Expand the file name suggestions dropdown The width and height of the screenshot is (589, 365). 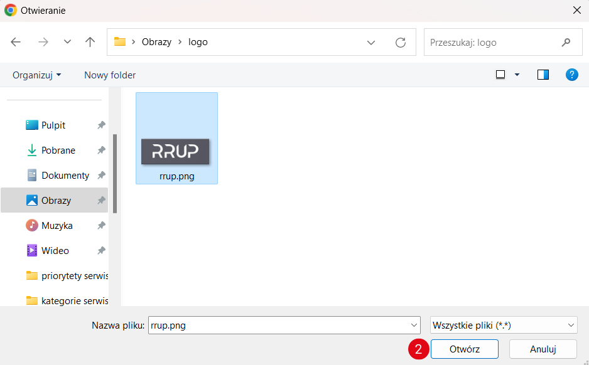pos(413,325)
